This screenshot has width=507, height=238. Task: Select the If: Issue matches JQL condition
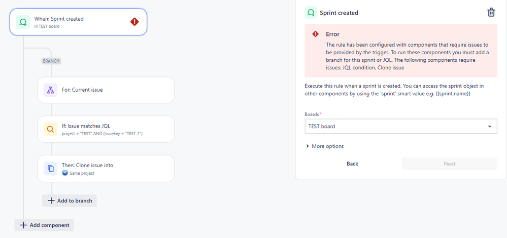coord(106,129)
